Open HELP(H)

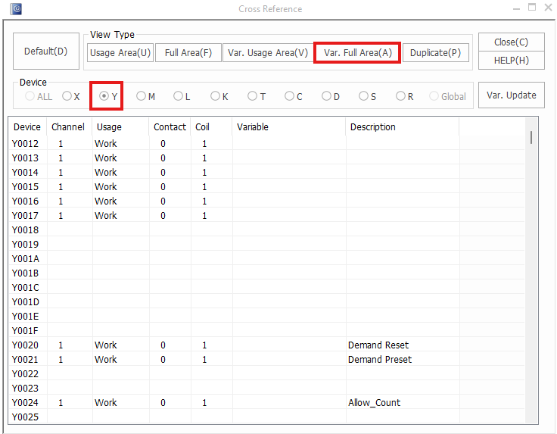[511, 61]
